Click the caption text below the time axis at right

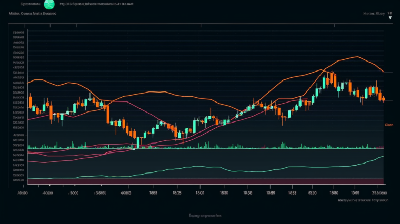[362, 200]
